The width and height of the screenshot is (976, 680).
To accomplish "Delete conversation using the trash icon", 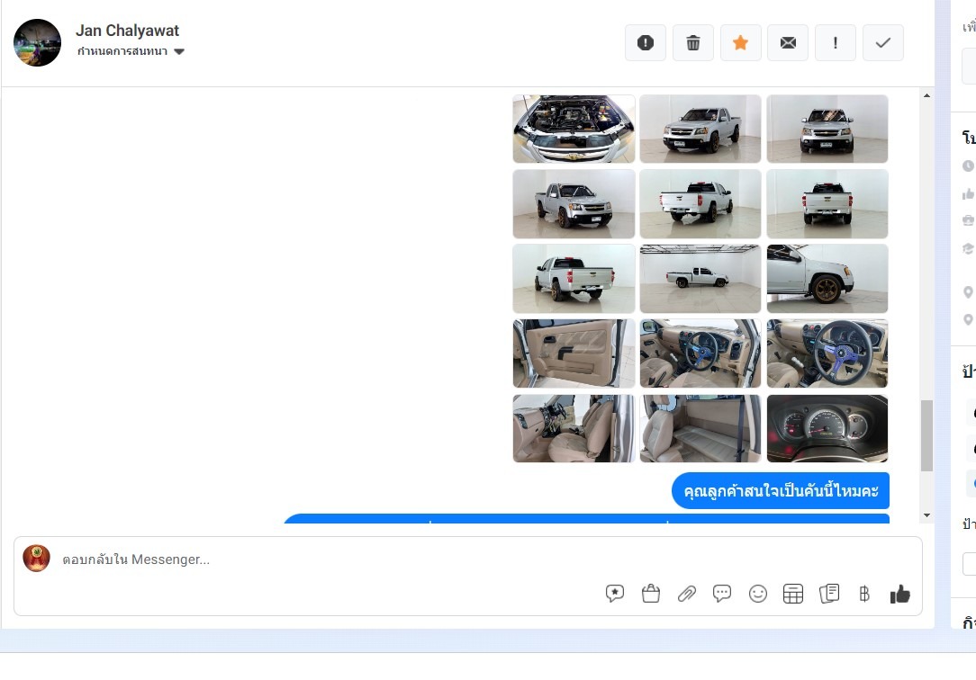I will 693,43.
